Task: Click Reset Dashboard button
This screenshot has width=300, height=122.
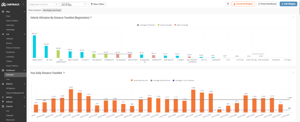Action: 267,4
